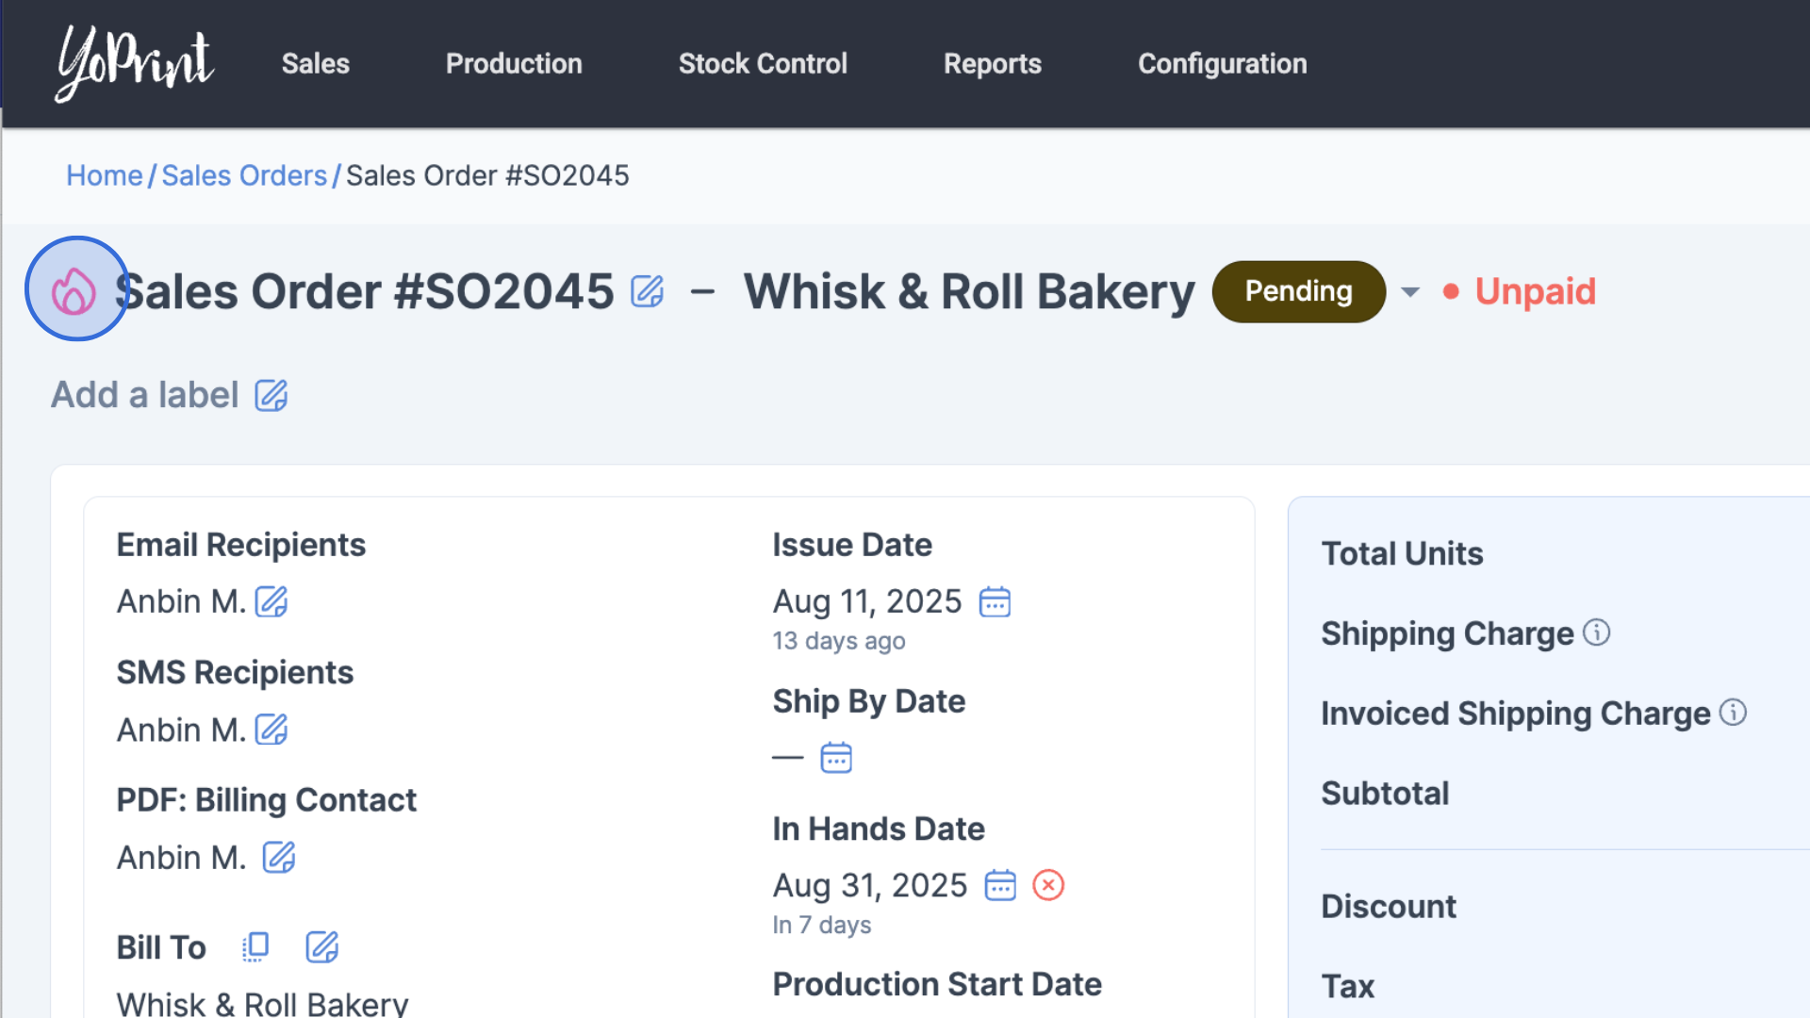1810x1018 pixels.
Task: Show Invoiced Shipping Charge info tooltip
Action: [x=1733, y=713]
